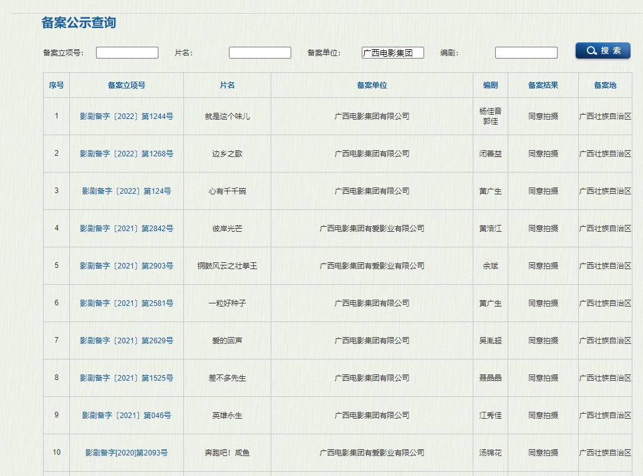The image size is (643, 476).
Task: Open link 影剧备字〔2021〕第2842号
Action: tap(127, 228)
